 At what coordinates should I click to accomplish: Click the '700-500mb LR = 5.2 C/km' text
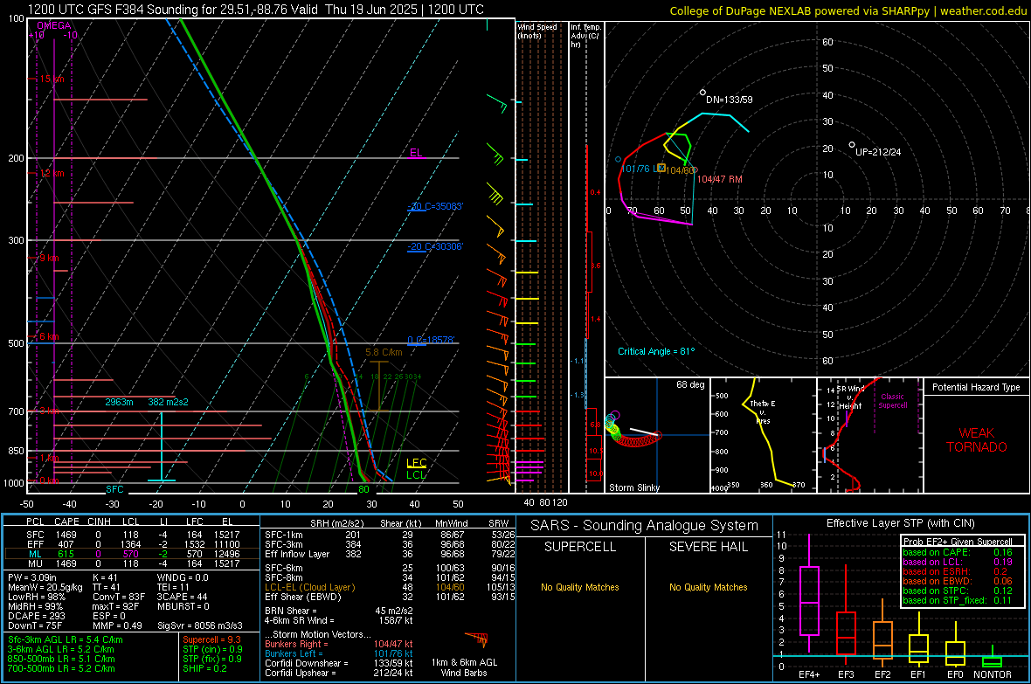[61, 668]
